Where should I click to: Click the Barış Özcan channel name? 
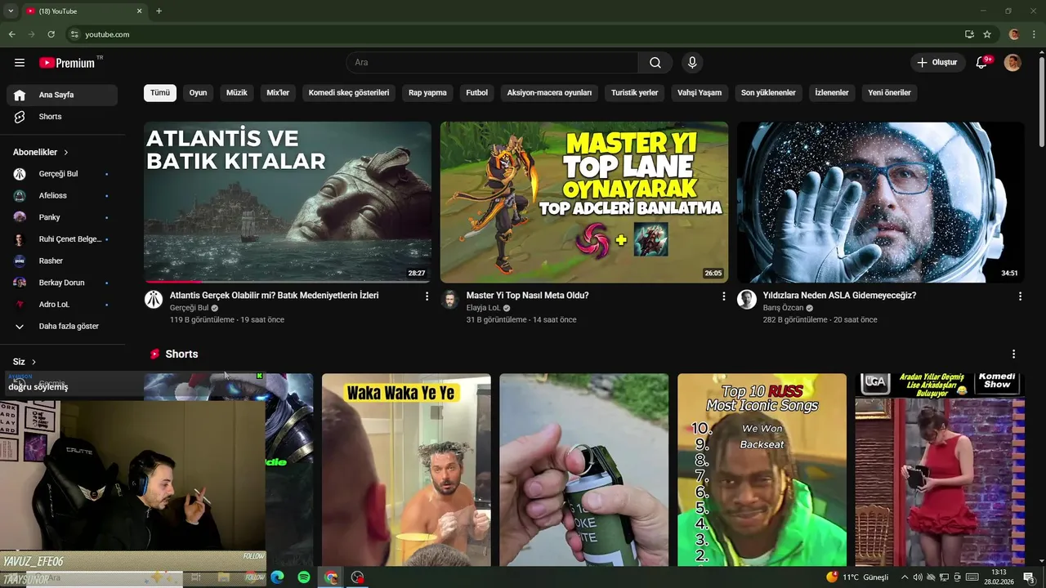pyautogui.click(x=784, y=308)
